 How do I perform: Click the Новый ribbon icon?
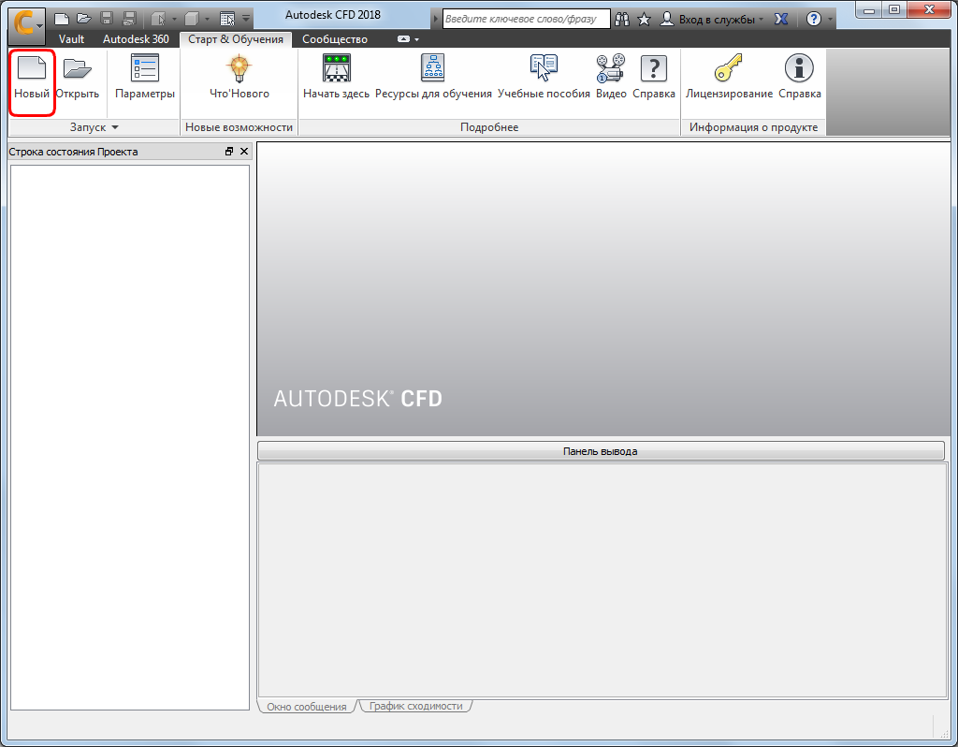tap(32, 67)
